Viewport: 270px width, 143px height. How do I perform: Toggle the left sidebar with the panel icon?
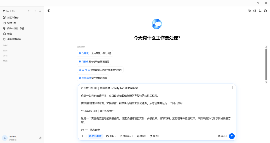coord(49,11)
